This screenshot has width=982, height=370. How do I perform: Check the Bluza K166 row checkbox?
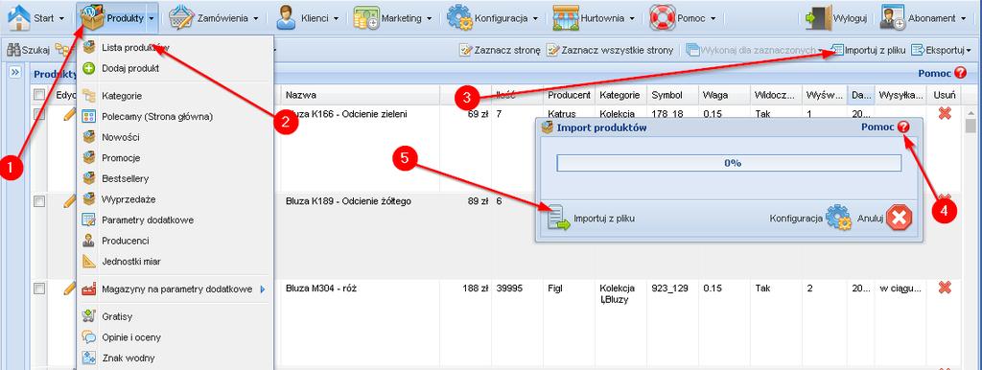(38, 114)
